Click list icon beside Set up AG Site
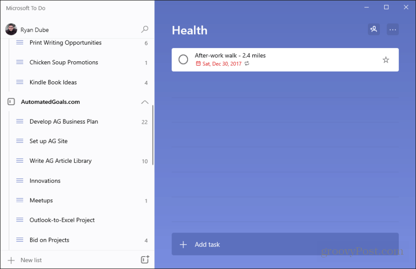Screen dimensions: 416x269 pyautogui.click(x=19, y=141)
